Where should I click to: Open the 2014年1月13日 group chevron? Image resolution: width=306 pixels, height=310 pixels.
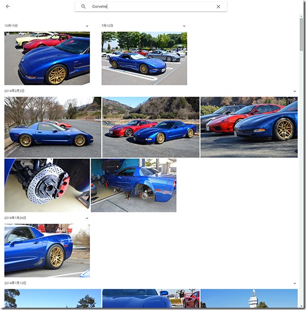pos(295,284)
